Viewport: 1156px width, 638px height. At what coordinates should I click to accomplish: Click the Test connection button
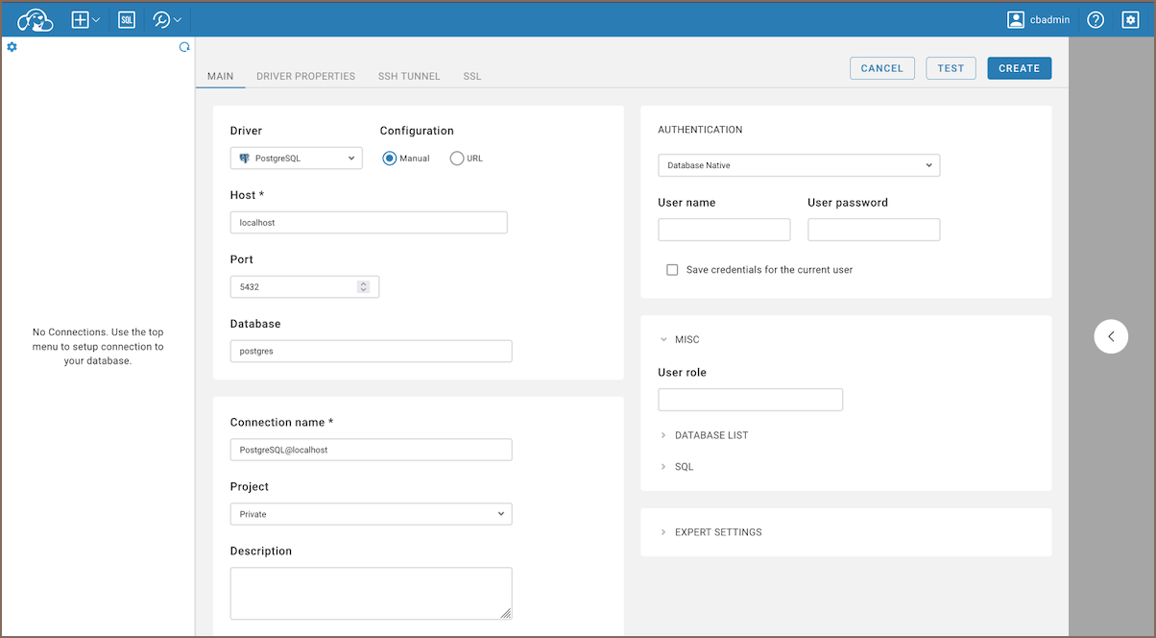click(x=951, y=68)
